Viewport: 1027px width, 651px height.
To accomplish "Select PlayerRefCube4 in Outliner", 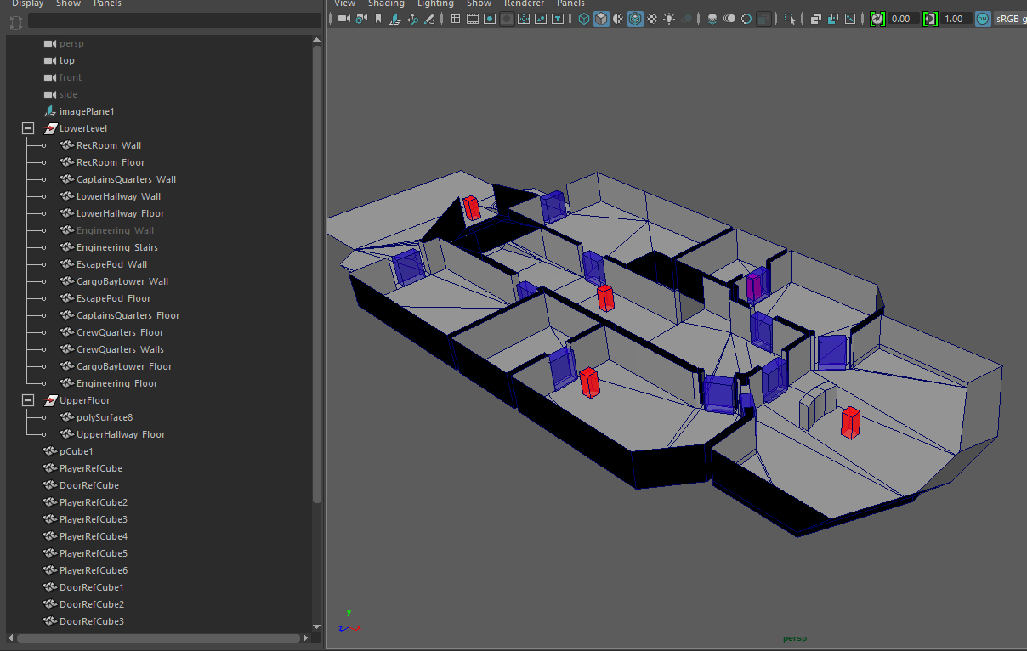I will click(x=94, y=536).
